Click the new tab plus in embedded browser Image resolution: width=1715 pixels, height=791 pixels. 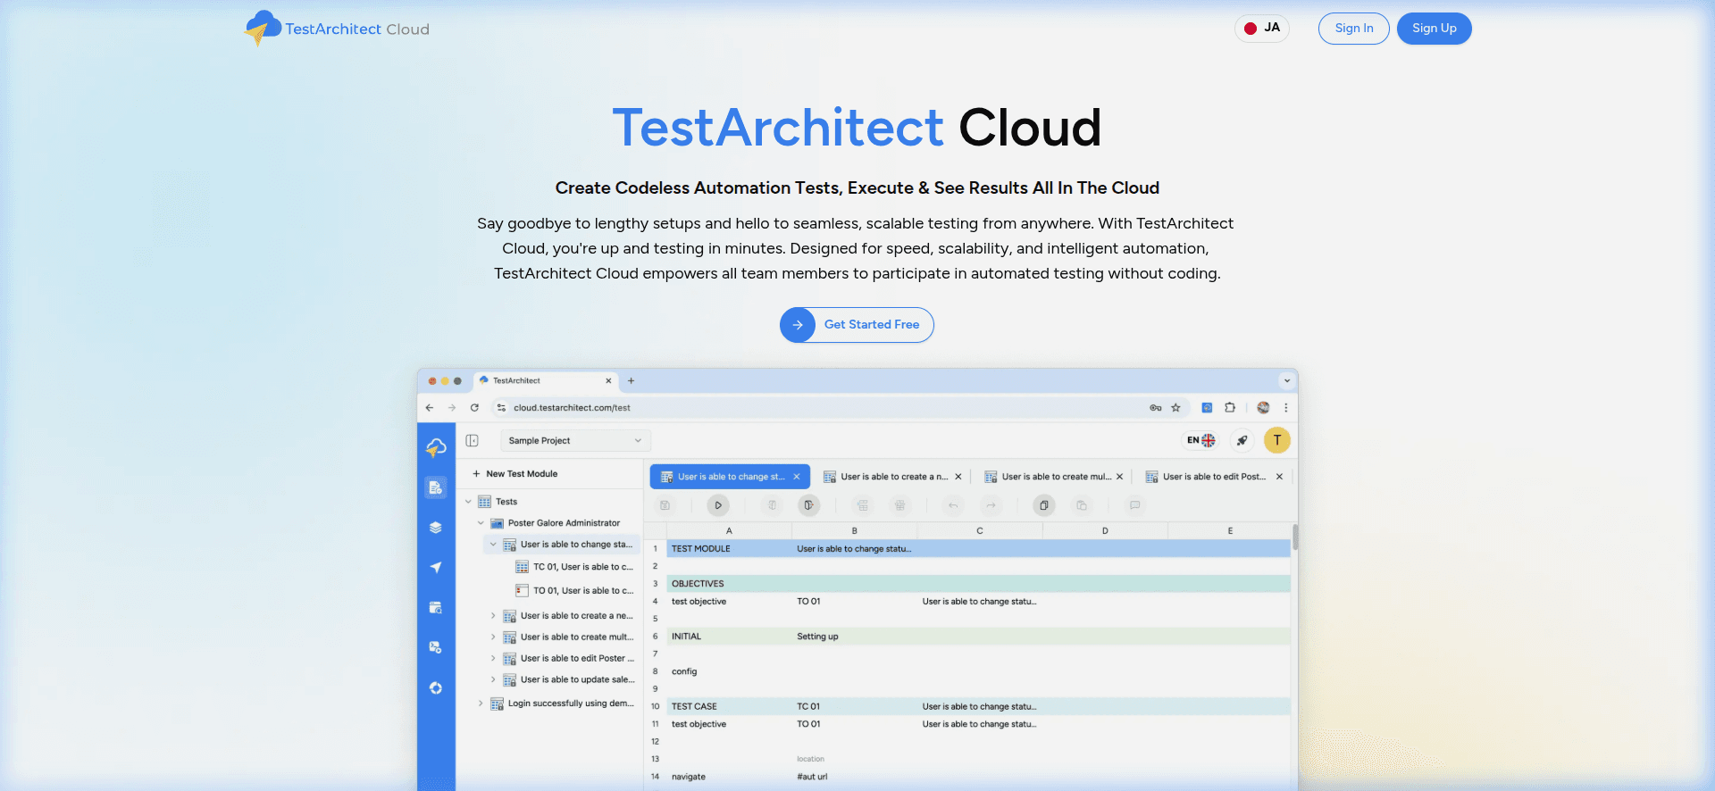click(631, 381)
